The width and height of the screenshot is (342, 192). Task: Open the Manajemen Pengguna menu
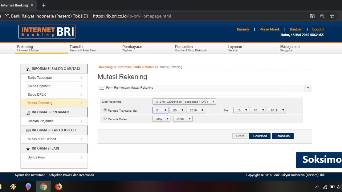click(290, 48)
